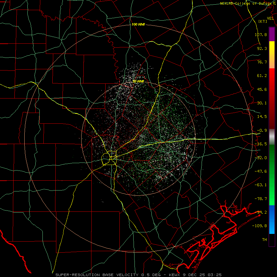Click the 92.3 legend value
Screen dimensions: 277x277
click(262, 48)
